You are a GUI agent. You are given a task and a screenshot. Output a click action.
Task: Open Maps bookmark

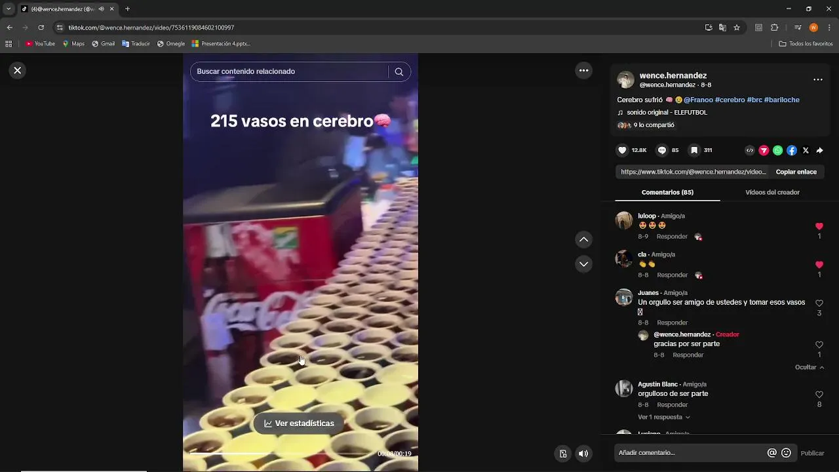(x=73, y=44)
